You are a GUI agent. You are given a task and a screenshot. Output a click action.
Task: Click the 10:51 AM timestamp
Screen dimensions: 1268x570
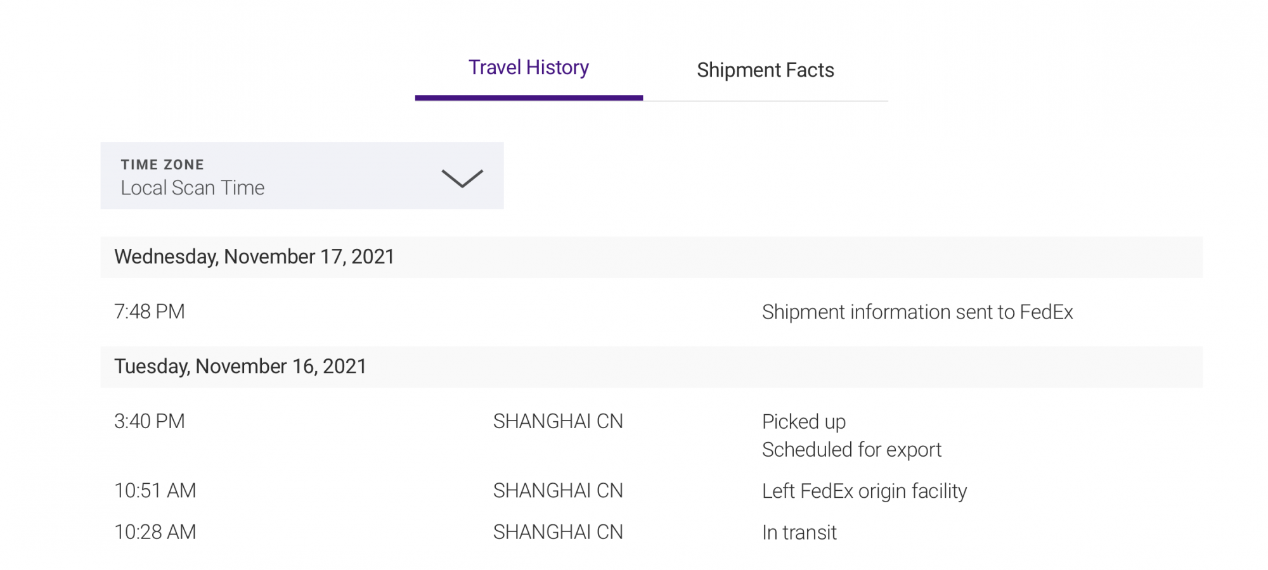point(155,491)
